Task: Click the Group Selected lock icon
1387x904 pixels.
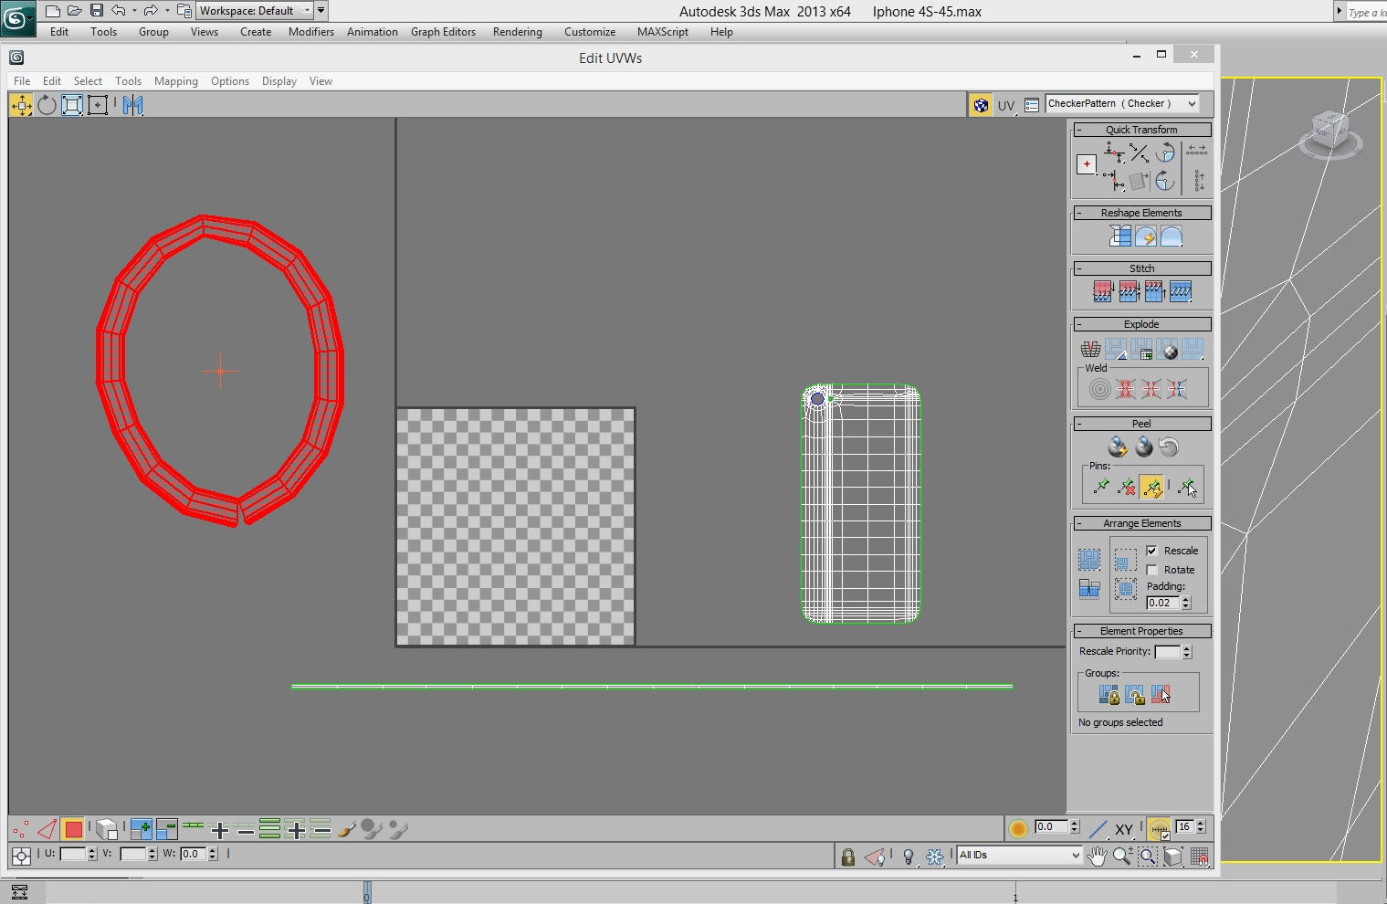Action: pos(1109,695)
